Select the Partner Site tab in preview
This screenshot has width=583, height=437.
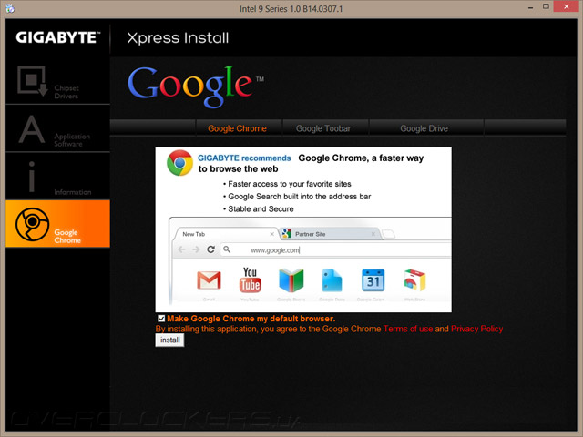click(x=329, y=234)
